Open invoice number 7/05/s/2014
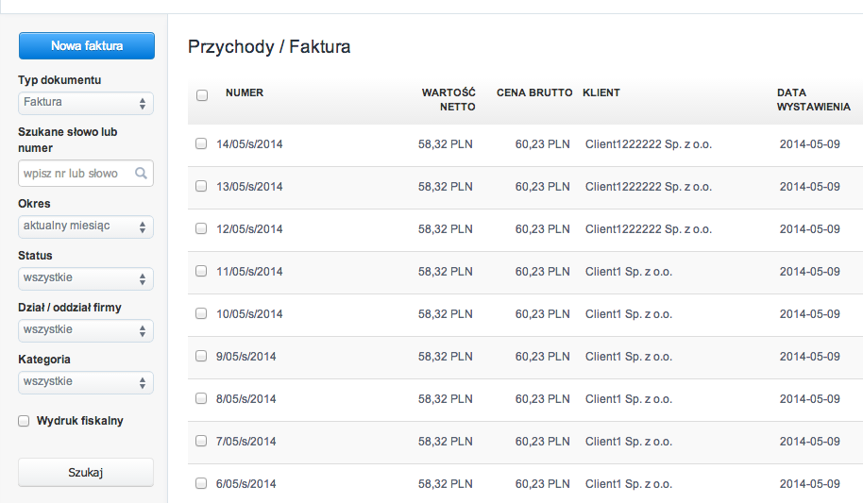Image resolution: width=863 pixels, height=503 pixels. click(x=246, y=442)
